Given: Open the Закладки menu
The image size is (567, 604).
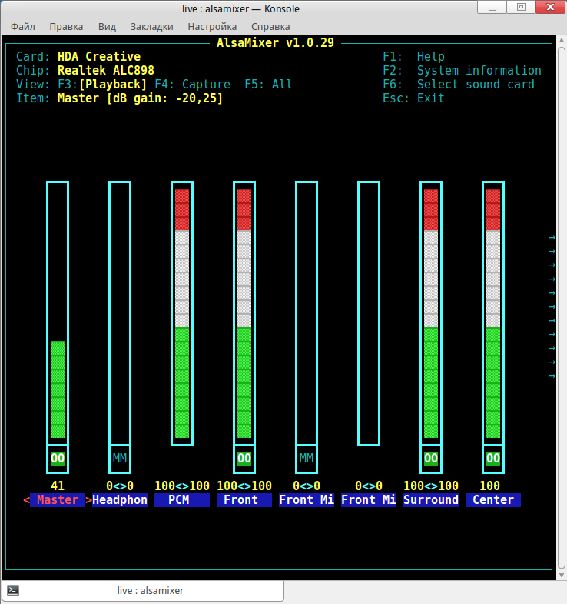Looking at the screenshot, I should 151,27.
